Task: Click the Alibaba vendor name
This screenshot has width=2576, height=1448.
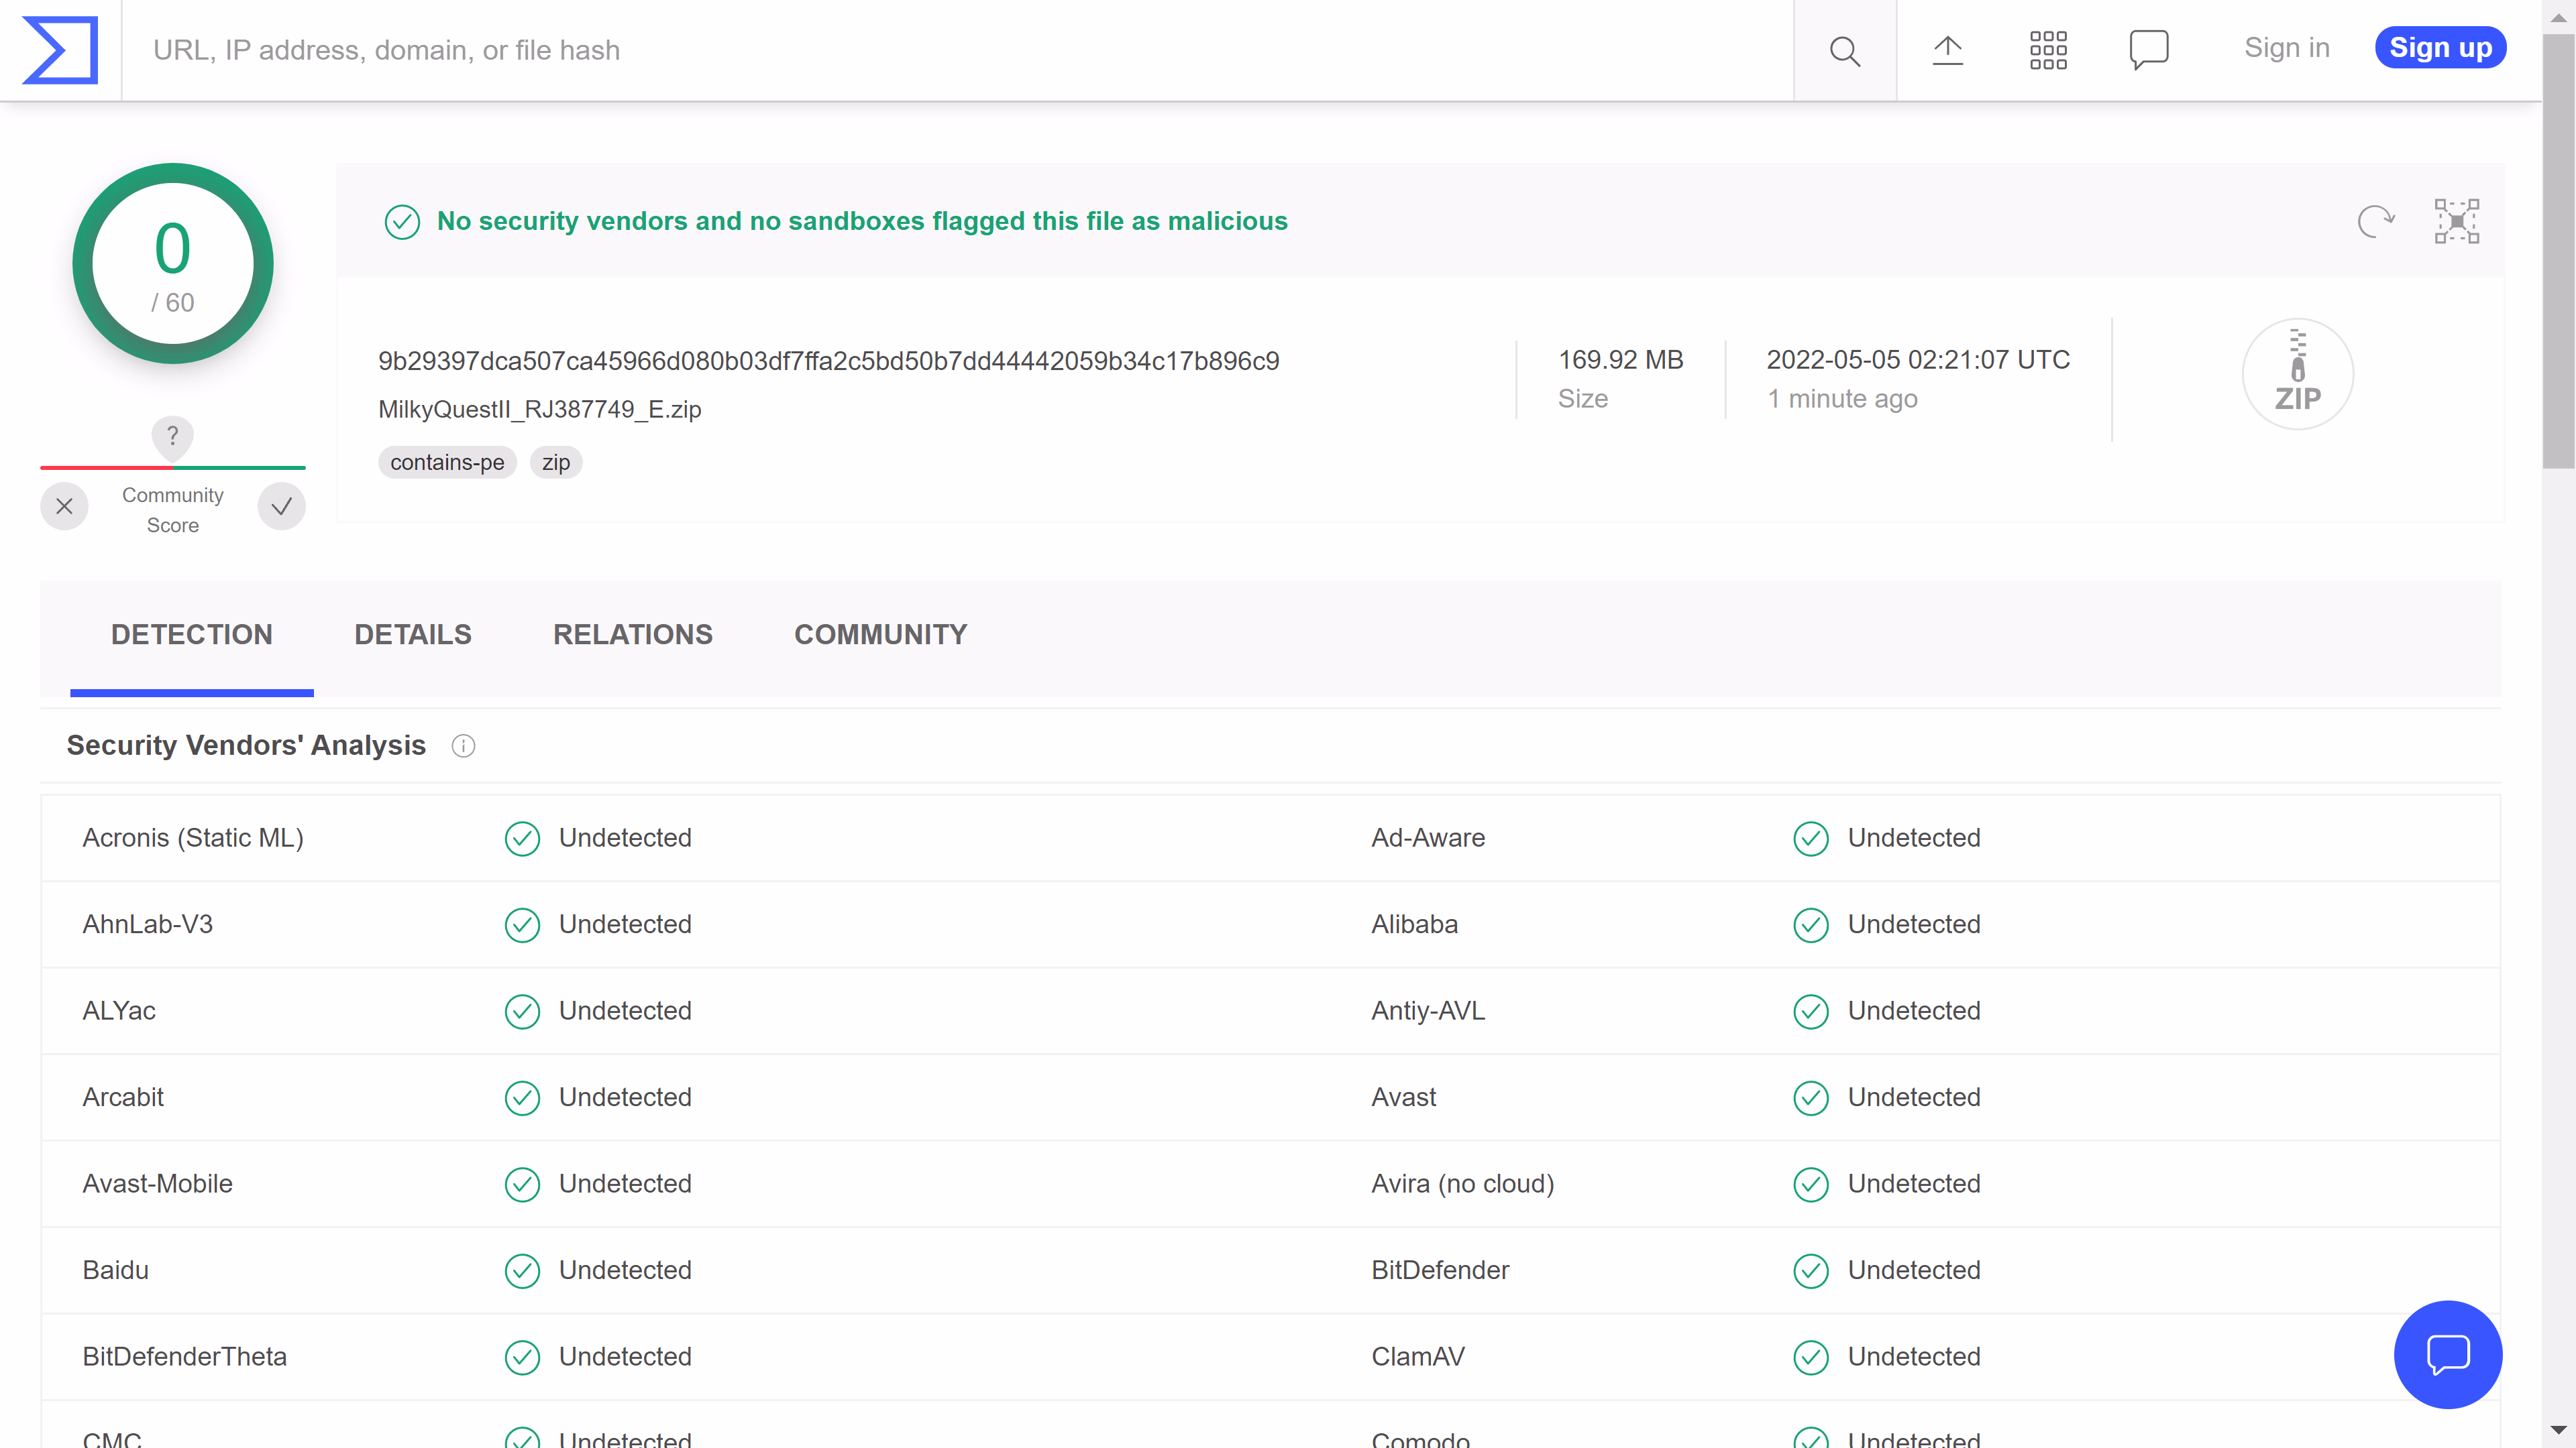Action: coord(1414,924)
